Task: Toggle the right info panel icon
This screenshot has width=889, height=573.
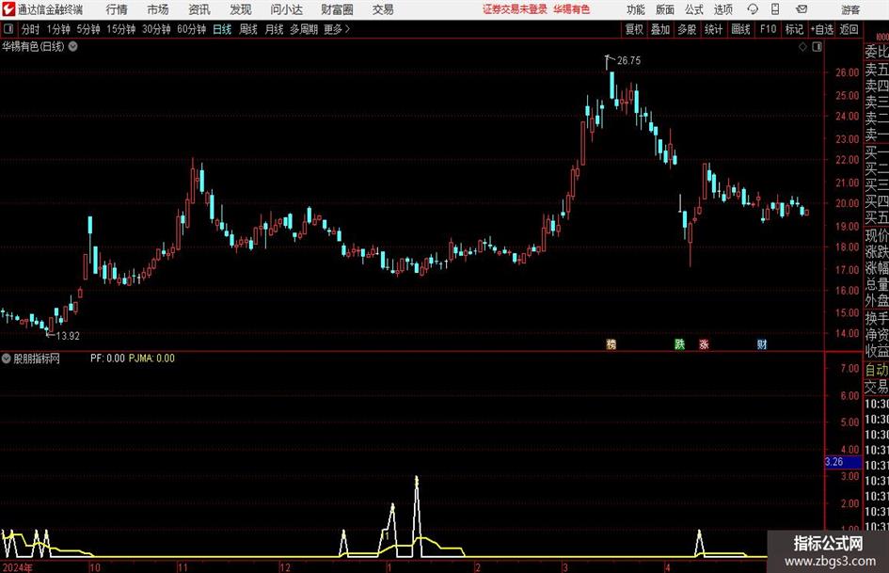Action: coord(817,47)
